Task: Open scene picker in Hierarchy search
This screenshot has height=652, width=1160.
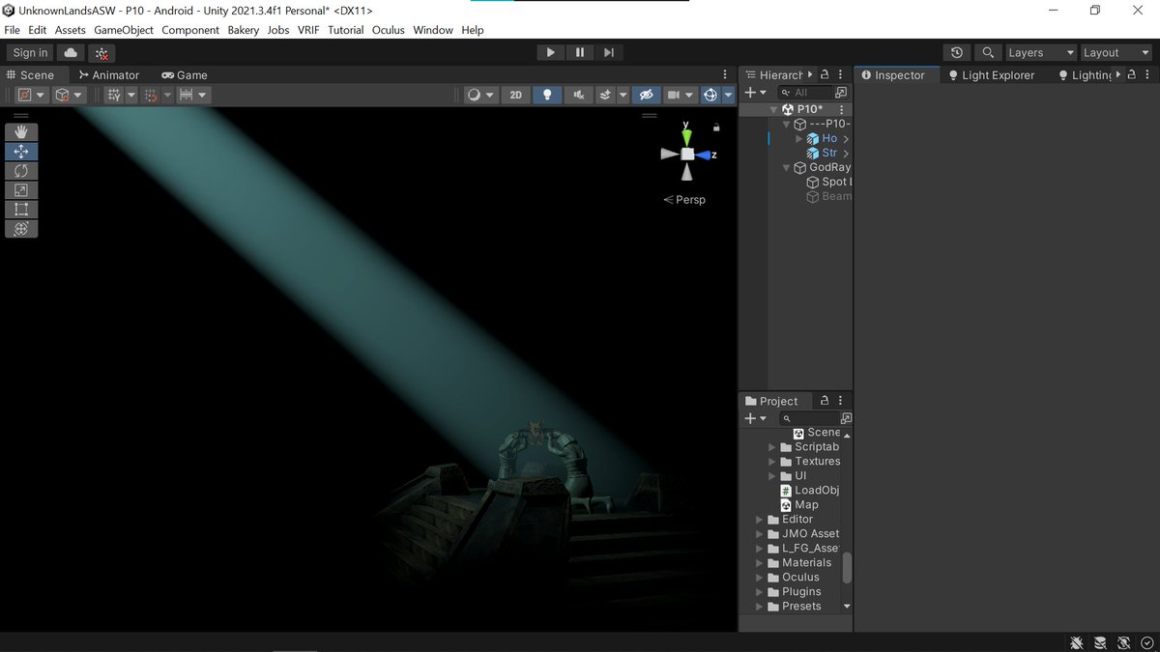Action: tap(841, 93)
